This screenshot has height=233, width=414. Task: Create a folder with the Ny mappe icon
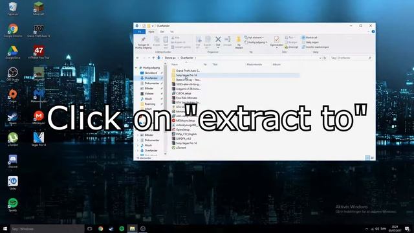239,39
